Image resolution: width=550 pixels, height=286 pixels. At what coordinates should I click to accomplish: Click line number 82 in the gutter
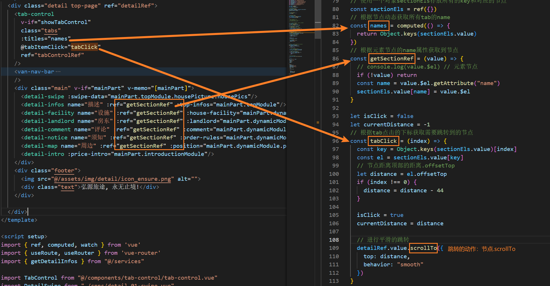tap(335, 25)
